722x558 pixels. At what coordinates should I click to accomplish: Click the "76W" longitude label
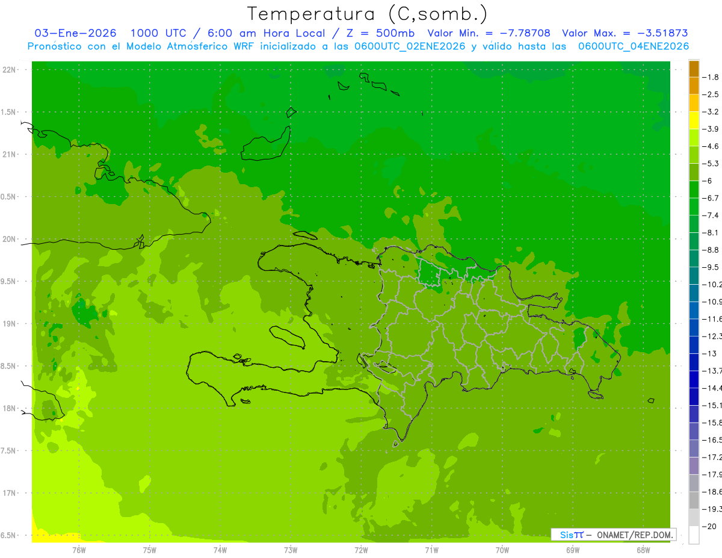[x=79, y=550]
